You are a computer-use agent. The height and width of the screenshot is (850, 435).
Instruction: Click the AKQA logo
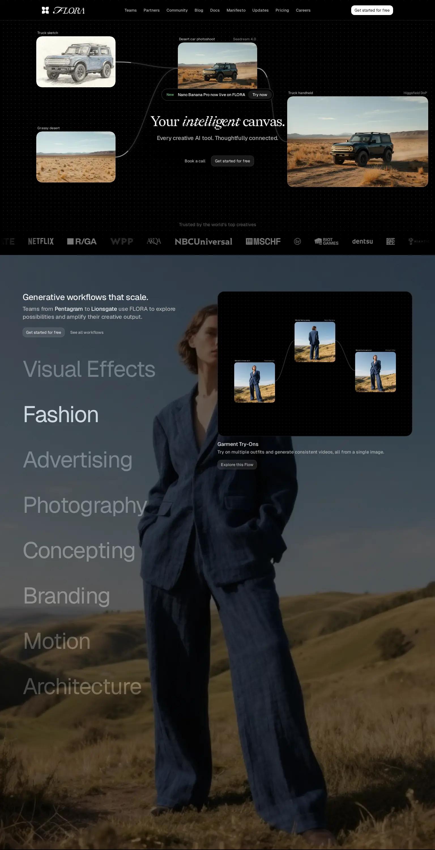point(154,241)
